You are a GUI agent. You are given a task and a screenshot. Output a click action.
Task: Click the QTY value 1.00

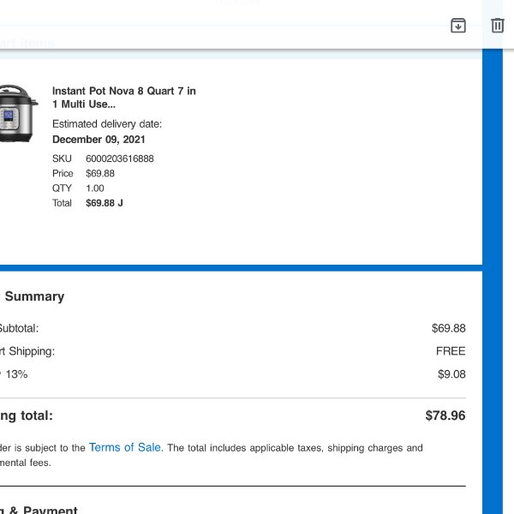click(x=95, y=188)
